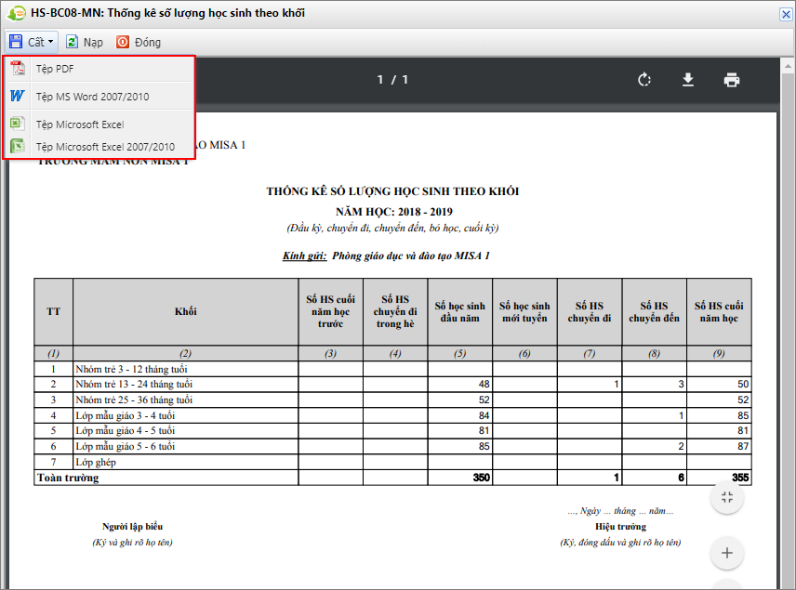796x590 pixels.
Task: Click the "Lớp mẫu giáo 5 - 6 tuổi" row
Action: click(x=126, y=446)
